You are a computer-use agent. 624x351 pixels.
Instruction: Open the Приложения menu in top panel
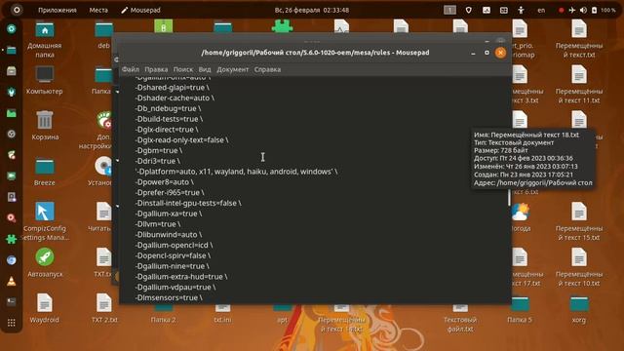click(58, 10)
